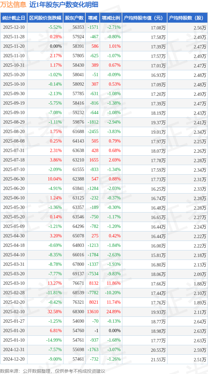Click the 13610 shareholder increase value

click(93, 312)
